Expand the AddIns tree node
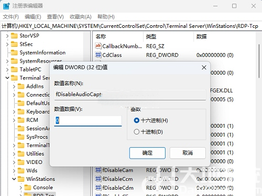 coord(14,86)
